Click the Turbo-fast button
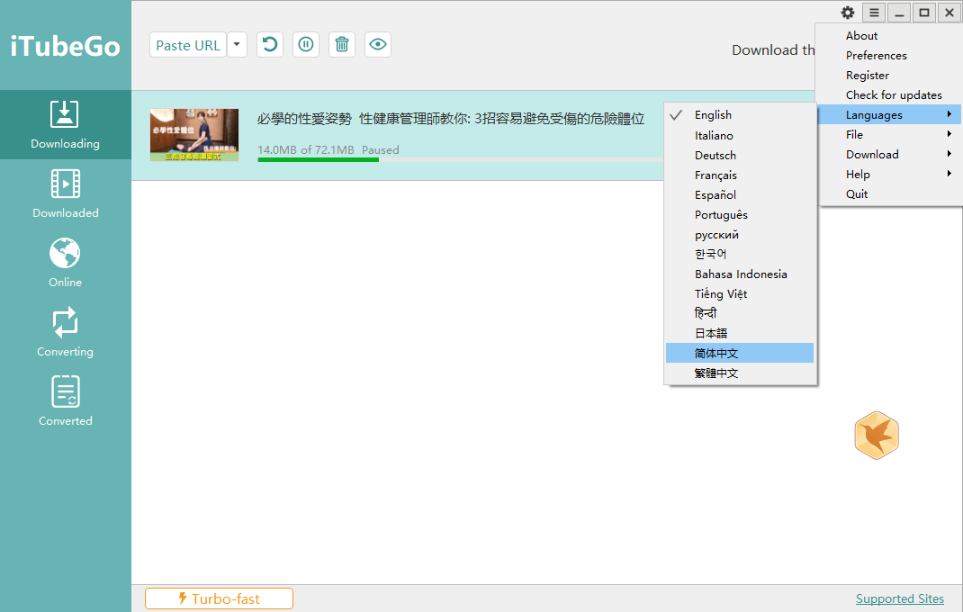The image size is (963, 612). point(220,598)
